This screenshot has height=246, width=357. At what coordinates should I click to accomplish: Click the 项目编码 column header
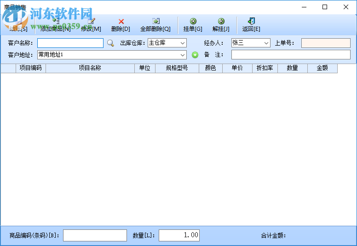(x=31, y=68)
